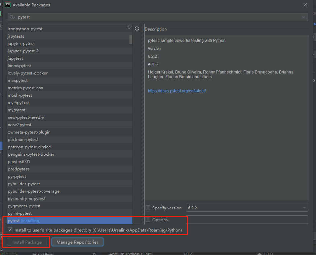Select owmeta-pytest-plugin package
The image size is (316, 255).
tap(70, 132)
